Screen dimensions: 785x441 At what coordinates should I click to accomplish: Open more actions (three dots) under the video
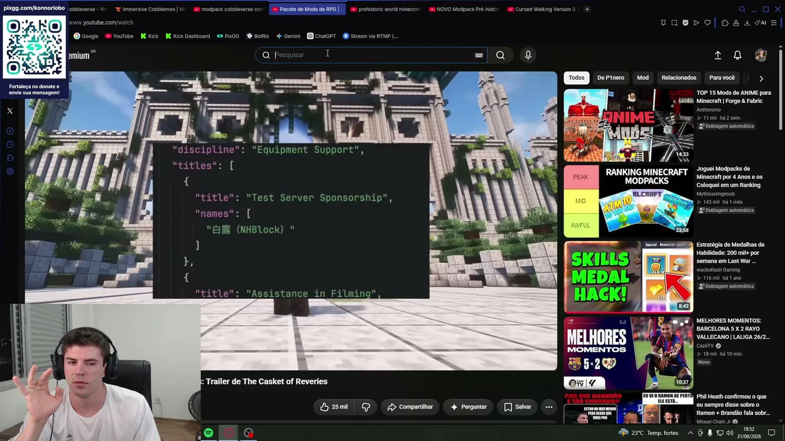click(x=549, y=407)
